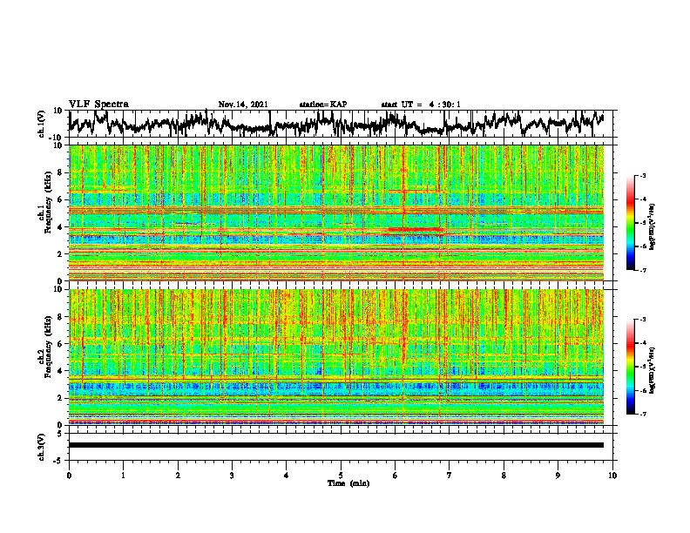690x533 pixels.
Task: Click the bright red 4 kHz emission band in ch.1
Action: pos(416,229)
